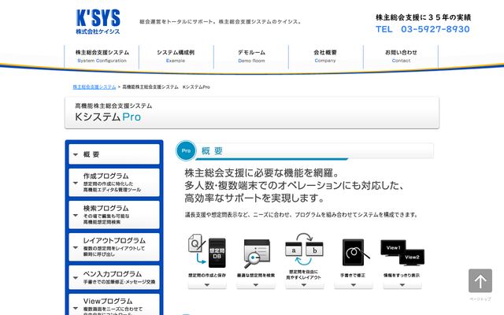Image resolution: width=504 pixels, height=315 pixels.
Task: Click the arrow beside ペン入力プログラム
Action: point(76,278)
